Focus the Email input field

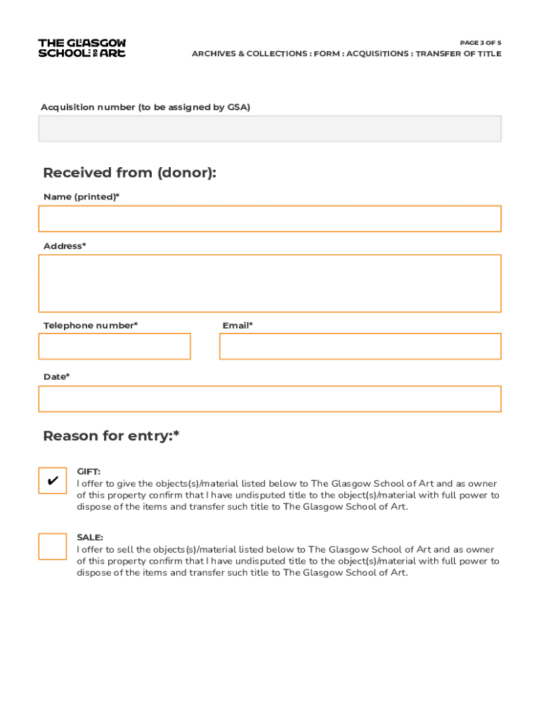pyautogui.click(x=360, y=346)
